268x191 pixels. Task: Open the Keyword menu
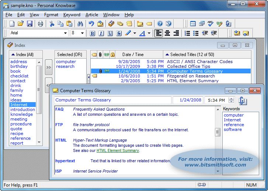point(72,15)
